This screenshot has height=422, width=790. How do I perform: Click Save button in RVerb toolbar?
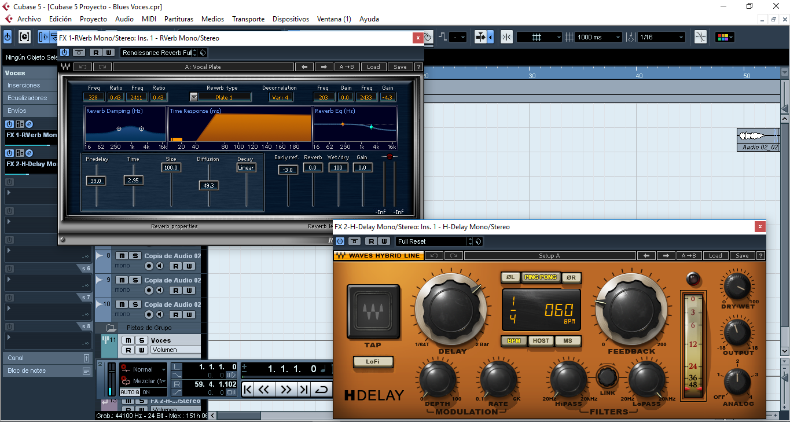pyautogui.click(x=400, y=67)
